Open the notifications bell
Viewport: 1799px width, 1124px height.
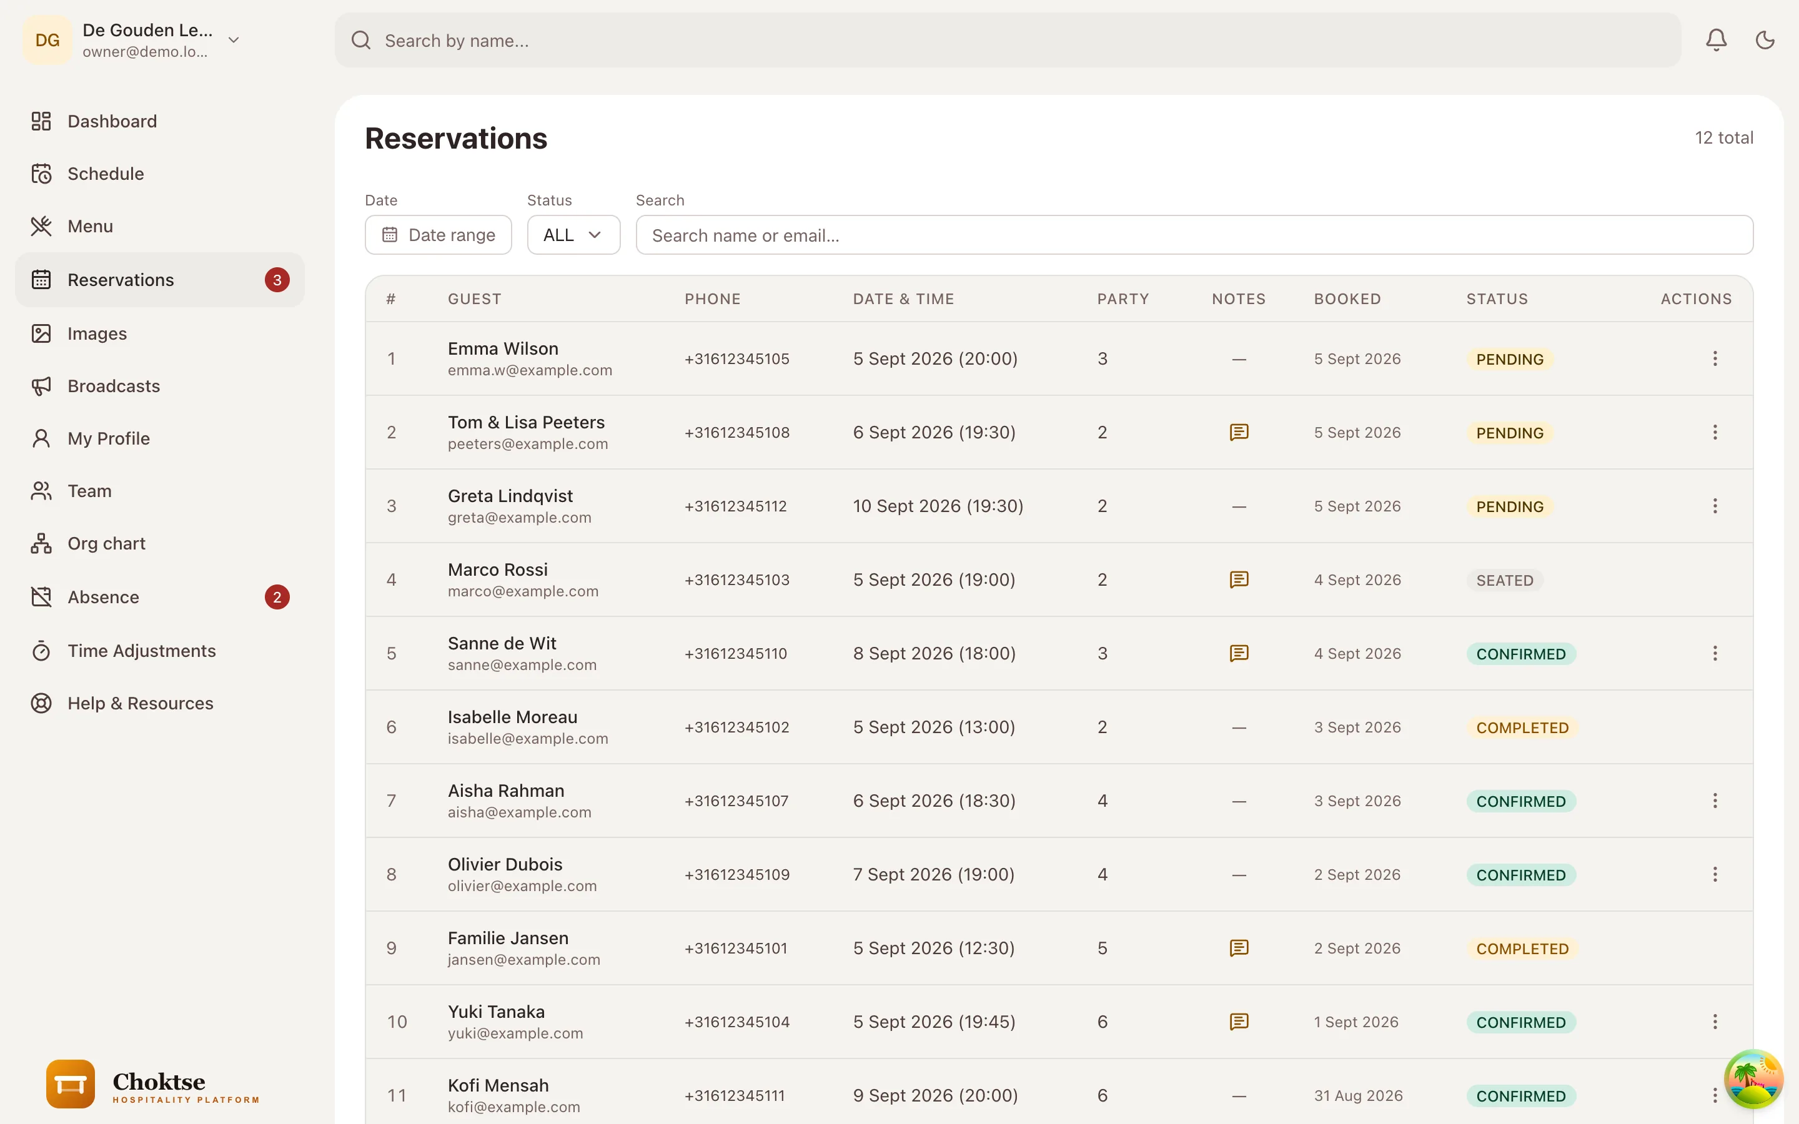[x=1716, y=40]
